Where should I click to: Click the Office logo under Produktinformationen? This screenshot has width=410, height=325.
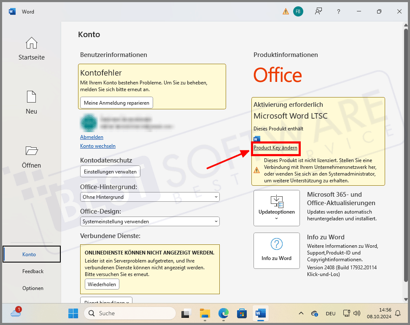(x=278, y=75)
